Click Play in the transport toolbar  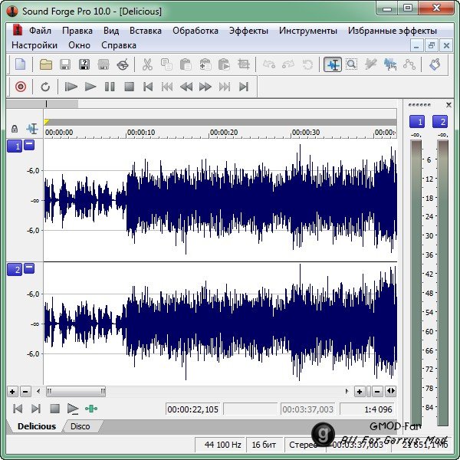(90, 87)
